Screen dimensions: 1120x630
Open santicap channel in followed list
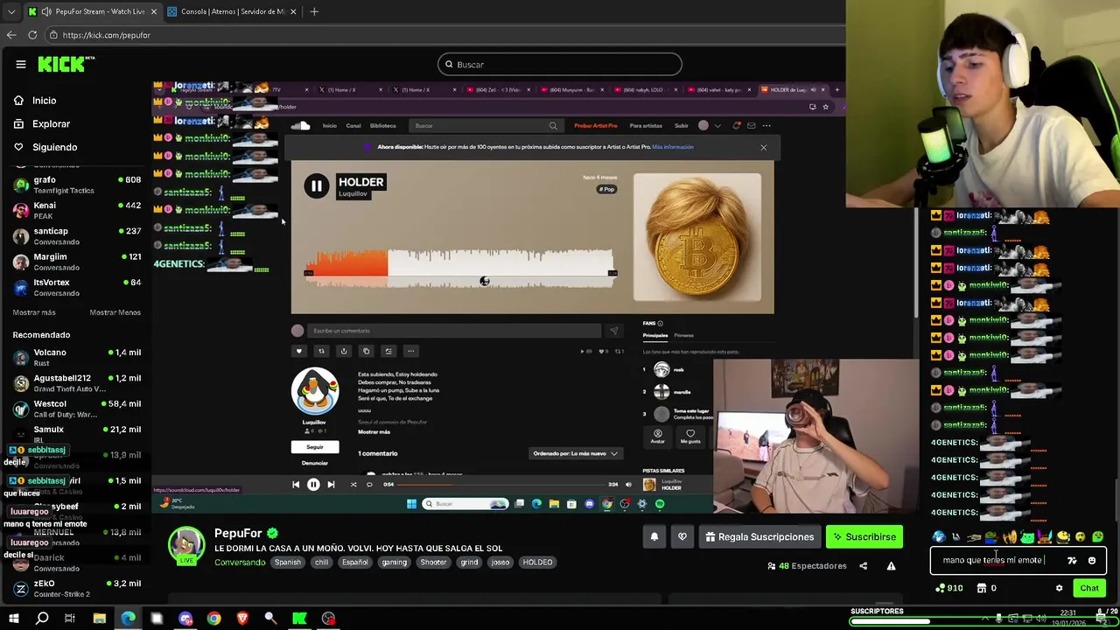(x=76, y=235)
